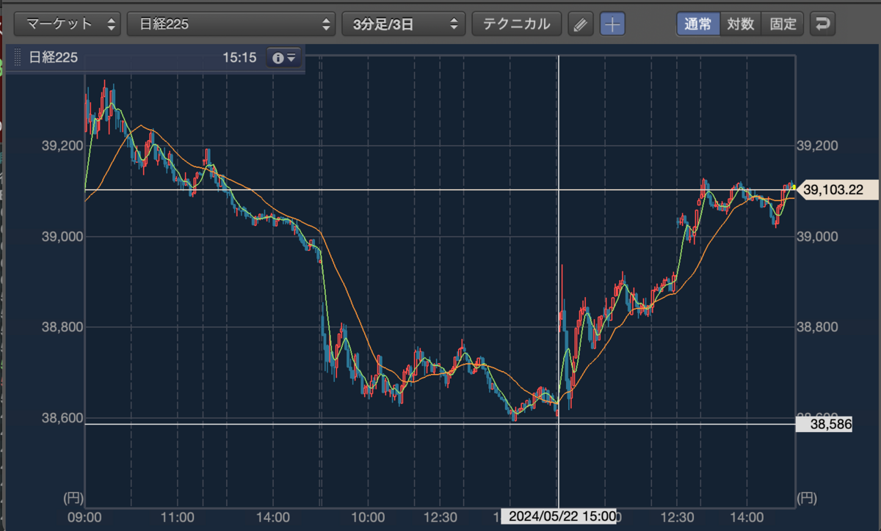Screen dimensions: 881x531
Task: Click the 2024/05/22 15:00 date label
Action: click(559, 516)
